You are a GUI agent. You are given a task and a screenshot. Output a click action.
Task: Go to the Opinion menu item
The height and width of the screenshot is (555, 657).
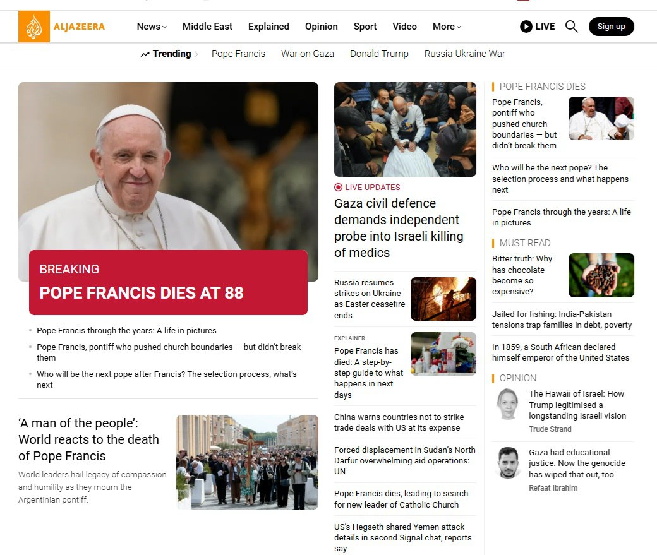pyautogui.click(x=321, y=27)
